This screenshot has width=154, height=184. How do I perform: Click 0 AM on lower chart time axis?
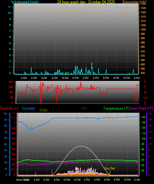coord(137,180)
